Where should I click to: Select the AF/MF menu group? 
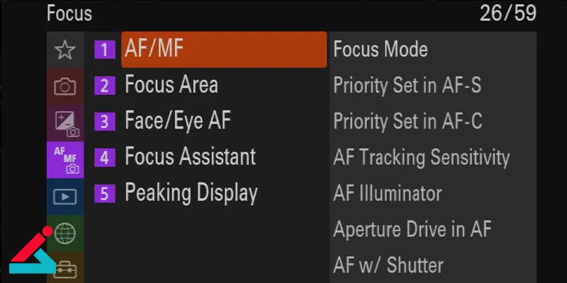pos(224,50)
